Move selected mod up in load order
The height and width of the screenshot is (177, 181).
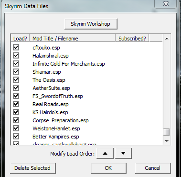point(105,153)
